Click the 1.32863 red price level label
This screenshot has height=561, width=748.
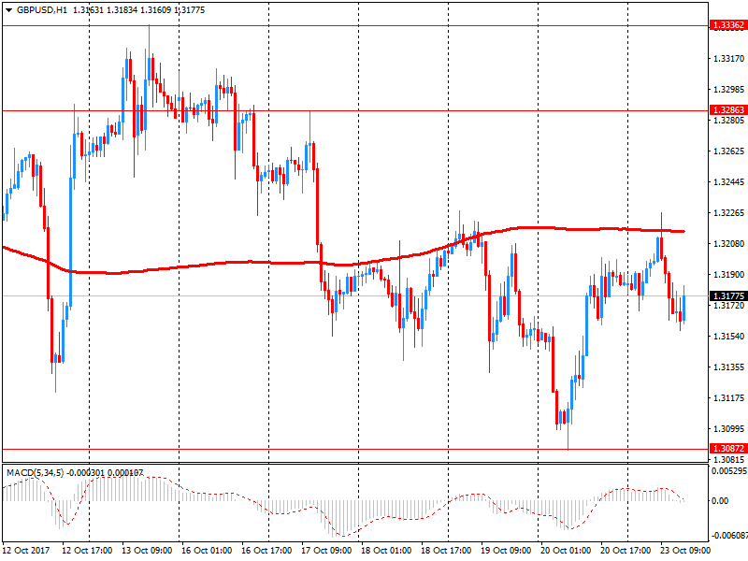pos(728,110)
